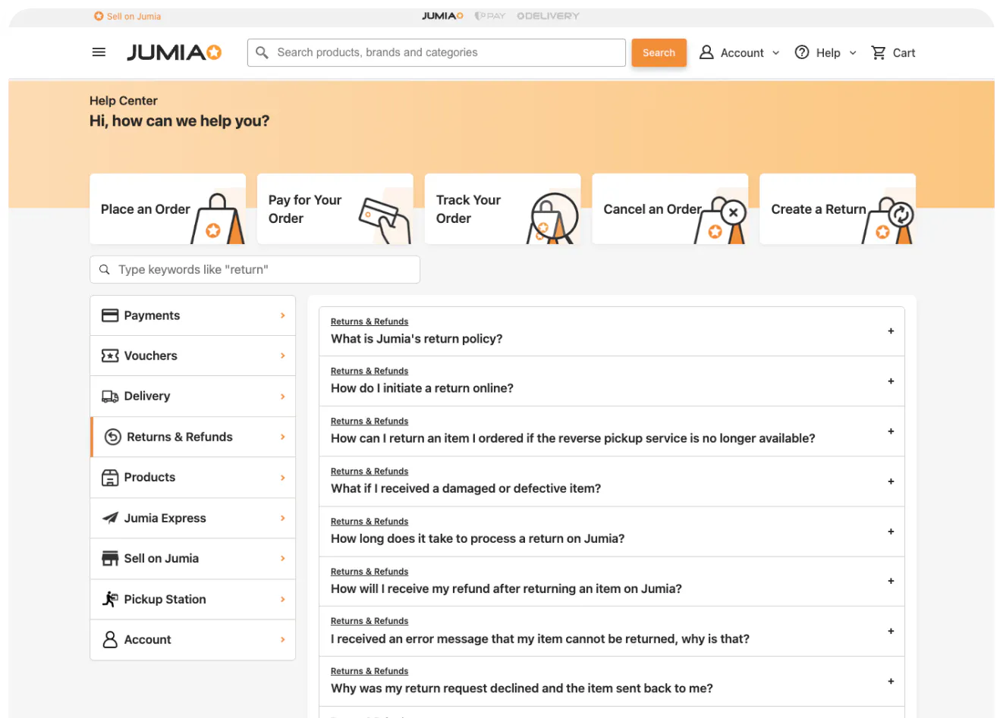Open the hamburger menu icon

(99, 52)
